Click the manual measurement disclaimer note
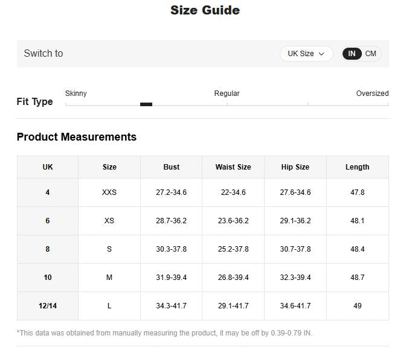 pyautogui.click(x=164, y=333)
